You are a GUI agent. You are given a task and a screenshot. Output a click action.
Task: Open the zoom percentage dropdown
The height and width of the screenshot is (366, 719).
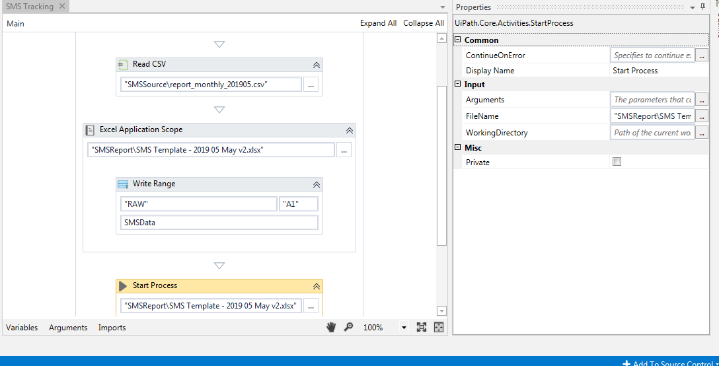click(404, 328)
